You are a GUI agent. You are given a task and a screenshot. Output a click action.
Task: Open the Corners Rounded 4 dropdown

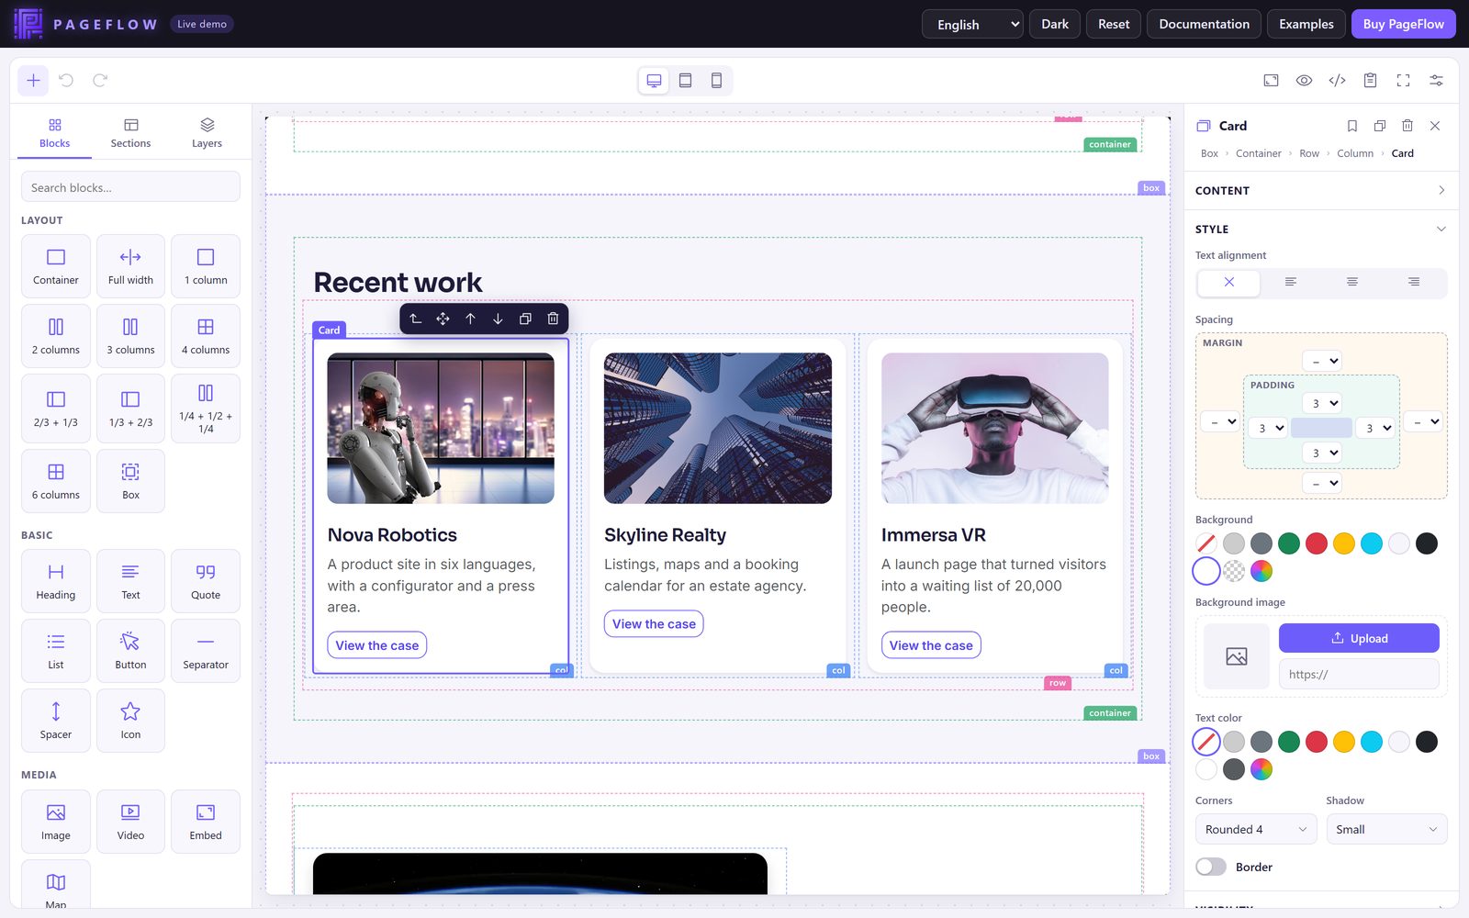pyautogui.click(x=1256, y=829)
